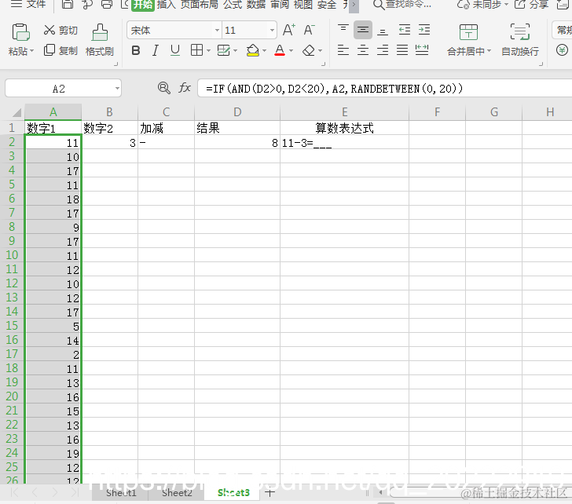The width and height of the screenshot is (572, 504).
Task: Open the fill color dropdown arrow
Action: pos(264,51)
